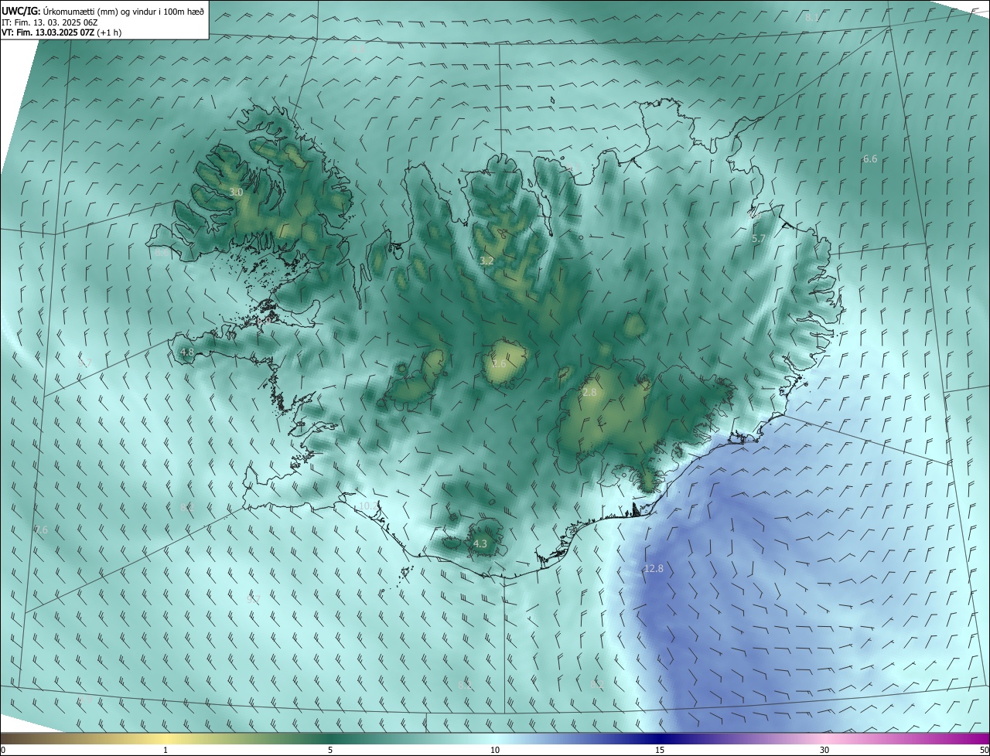Viewport: 990px width, 756px height.
Task: Click the legend tick label 15
Action: coord(660,751)
